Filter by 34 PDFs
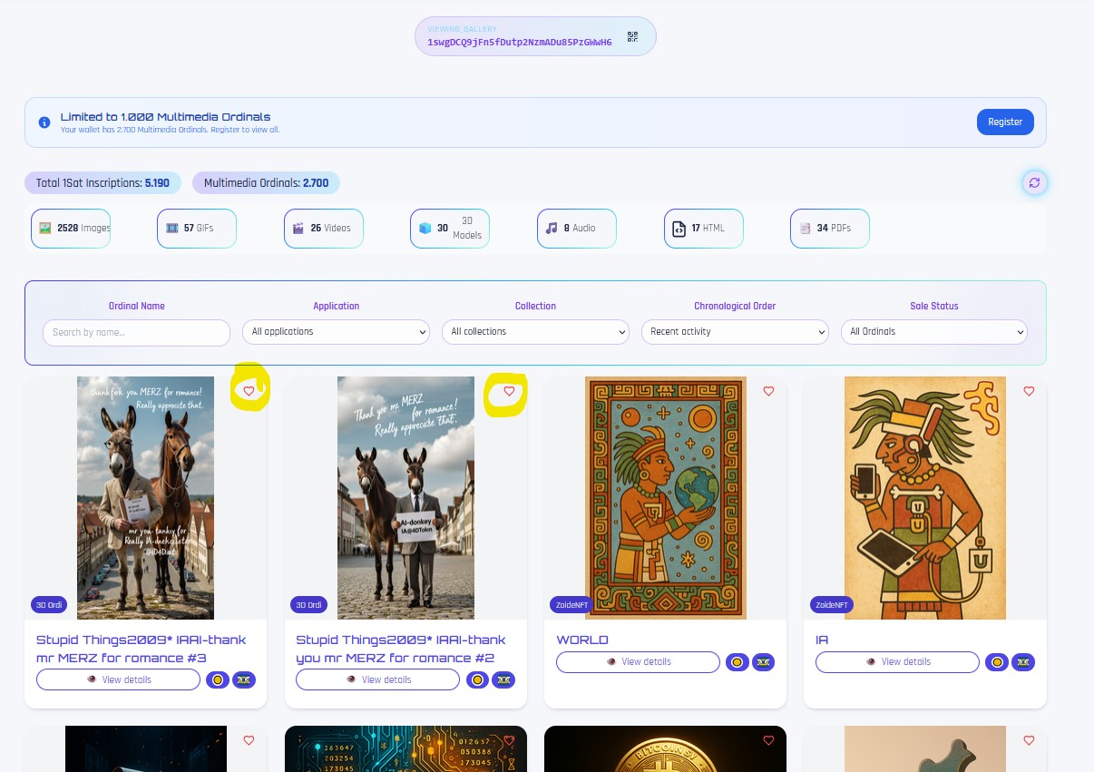 pyautogui.click(x=830, y=229)
